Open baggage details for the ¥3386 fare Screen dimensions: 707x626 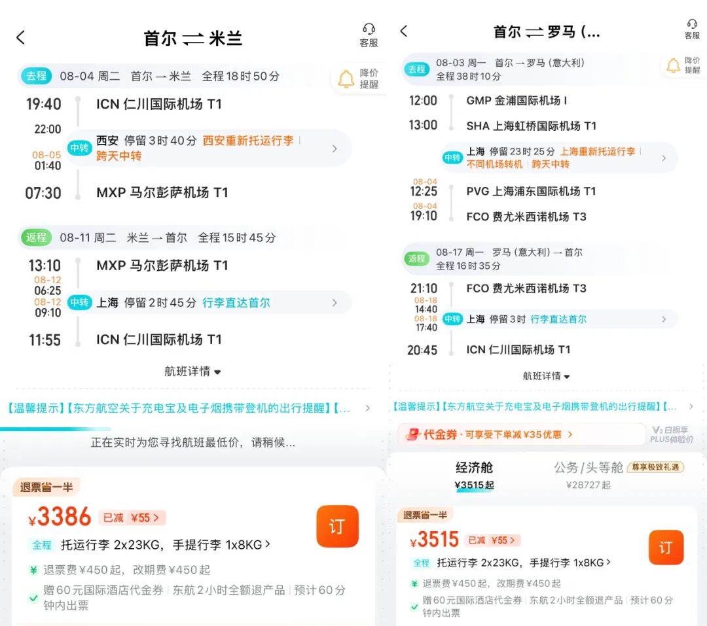tap(165, 545)
